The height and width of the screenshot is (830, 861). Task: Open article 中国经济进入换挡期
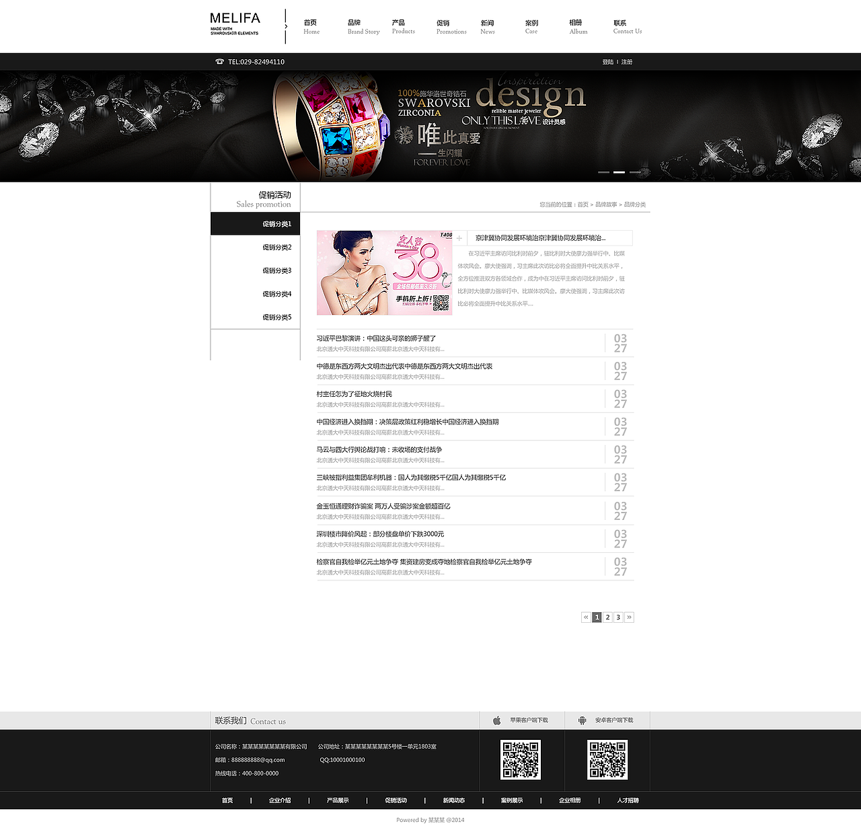pyautogui.click(x=408, y=422)
